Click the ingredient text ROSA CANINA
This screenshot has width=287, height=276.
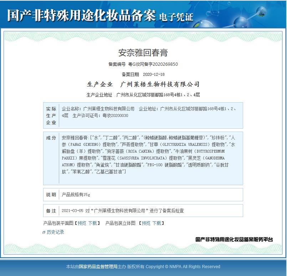tap(140, 151)
